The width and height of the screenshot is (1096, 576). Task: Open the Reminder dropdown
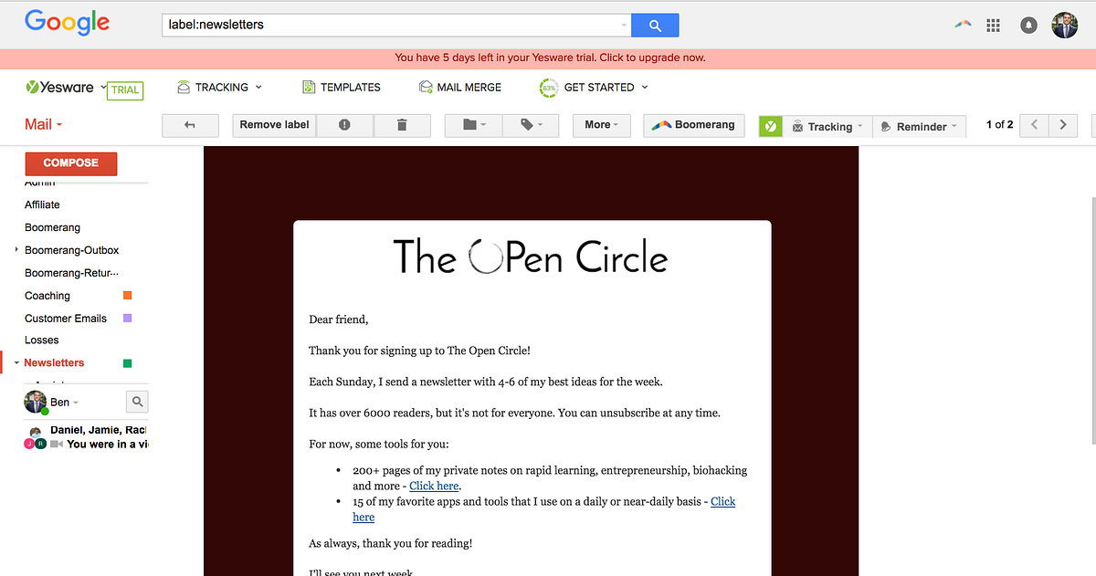tap(920, 127)
